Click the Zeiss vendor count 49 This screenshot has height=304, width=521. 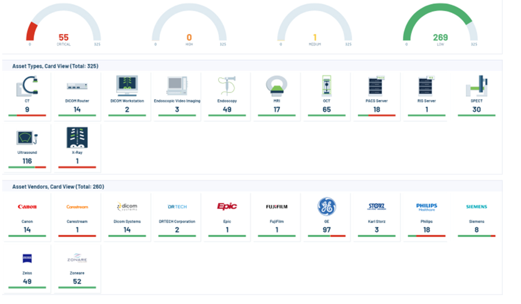click(x=27, y=281)
